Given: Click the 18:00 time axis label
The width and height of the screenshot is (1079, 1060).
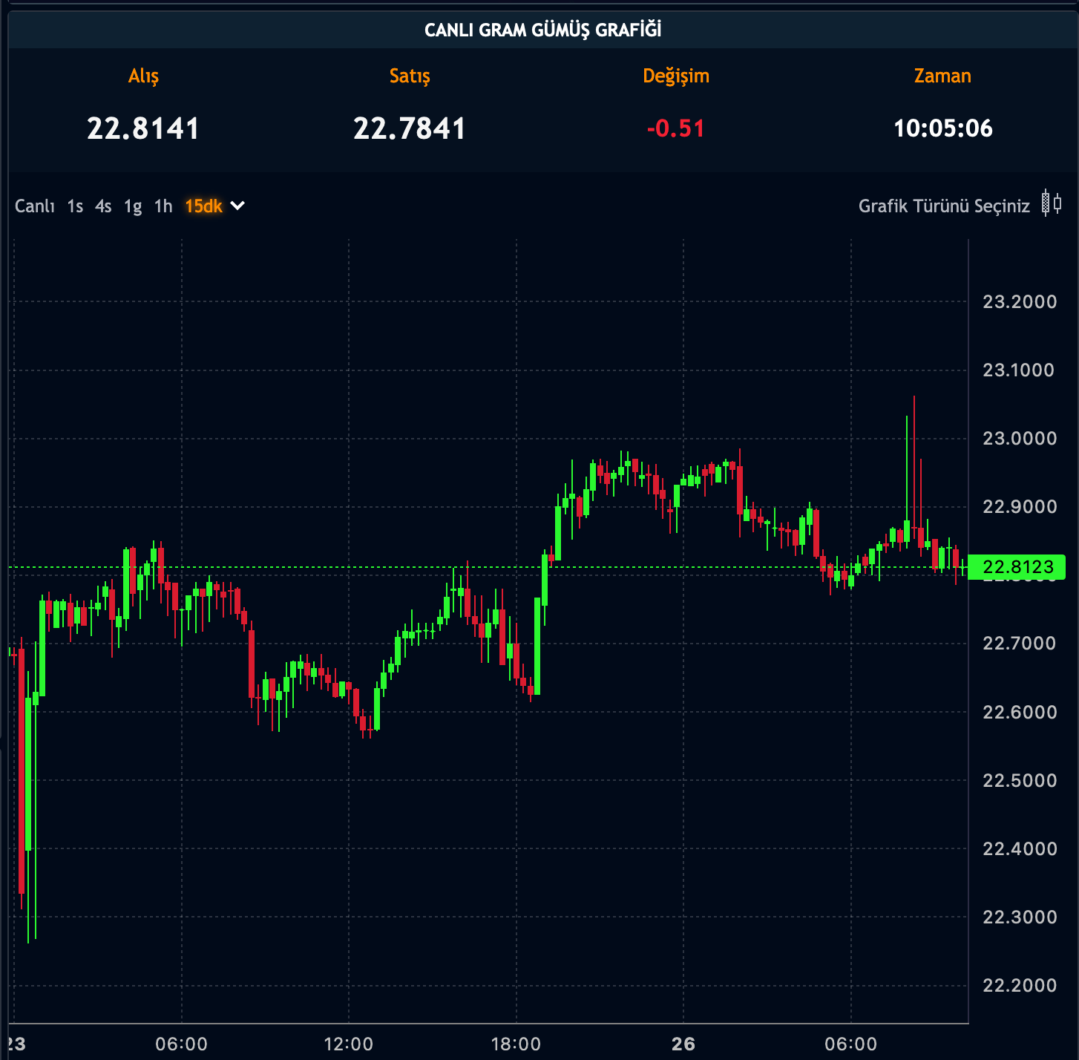Looking at the screenshot, I should pyautogui.click(x=516, y=1044).
